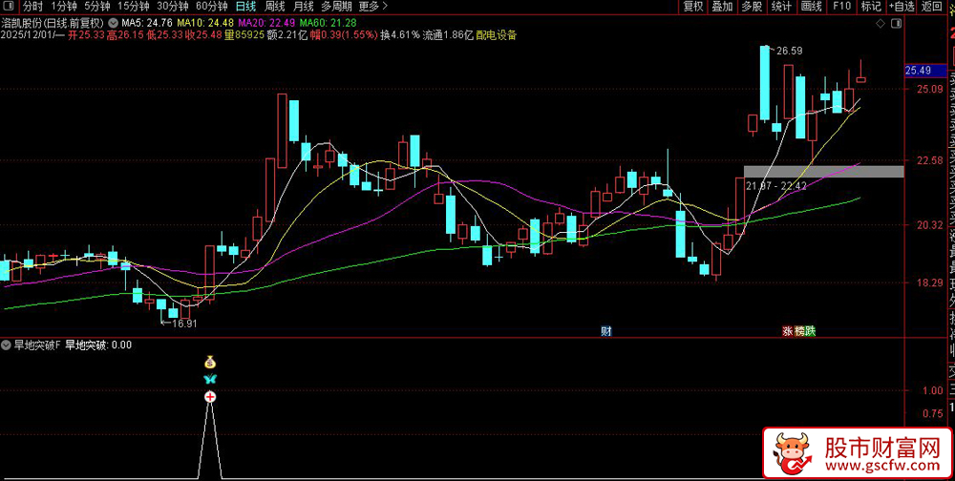Viewport: 955px width, 481px height.
Task: Click the diamond icon at chart corner
Action: point(881,24)
